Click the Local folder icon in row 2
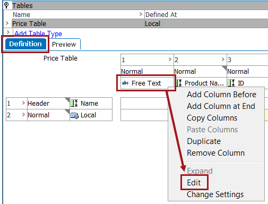Viewport: 268px width, 204px height. tap(74, 115)
